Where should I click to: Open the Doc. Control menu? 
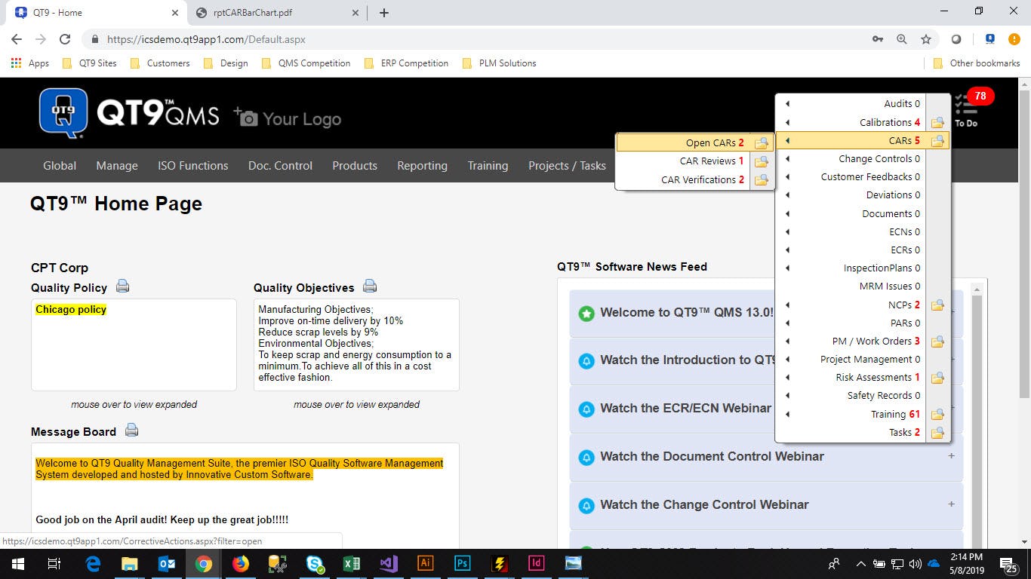coord(280,166)
